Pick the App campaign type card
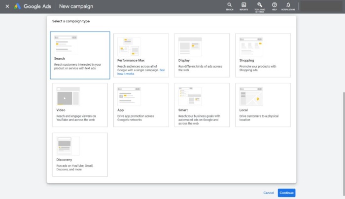345x199 pixels. (x=141, y=105)
